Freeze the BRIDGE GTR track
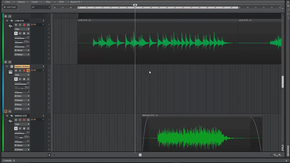This screenshot has height=163, width=290. coord(24,129)
